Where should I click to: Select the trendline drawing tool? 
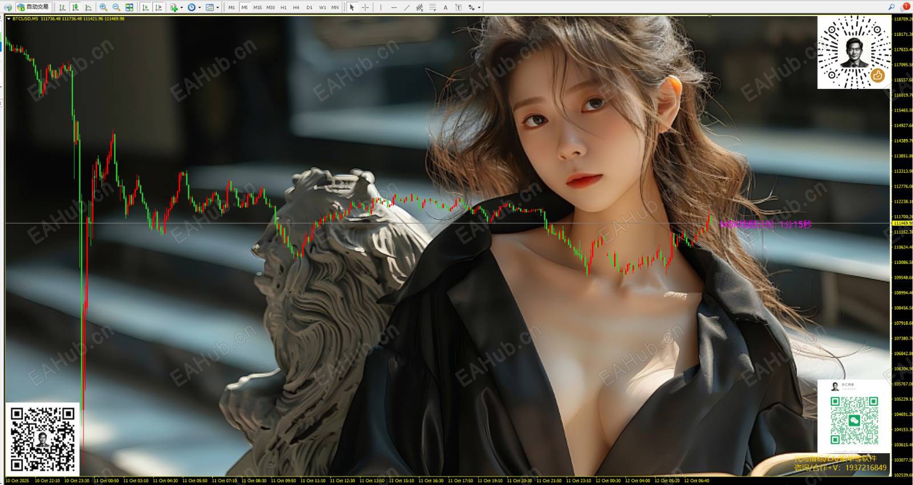(407, 7)
